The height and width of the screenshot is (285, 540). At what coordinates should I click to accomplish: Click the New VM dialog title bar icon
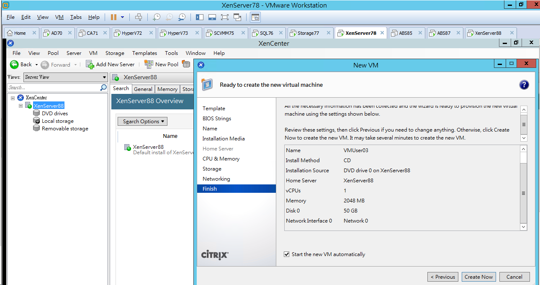tap(201, 65)
